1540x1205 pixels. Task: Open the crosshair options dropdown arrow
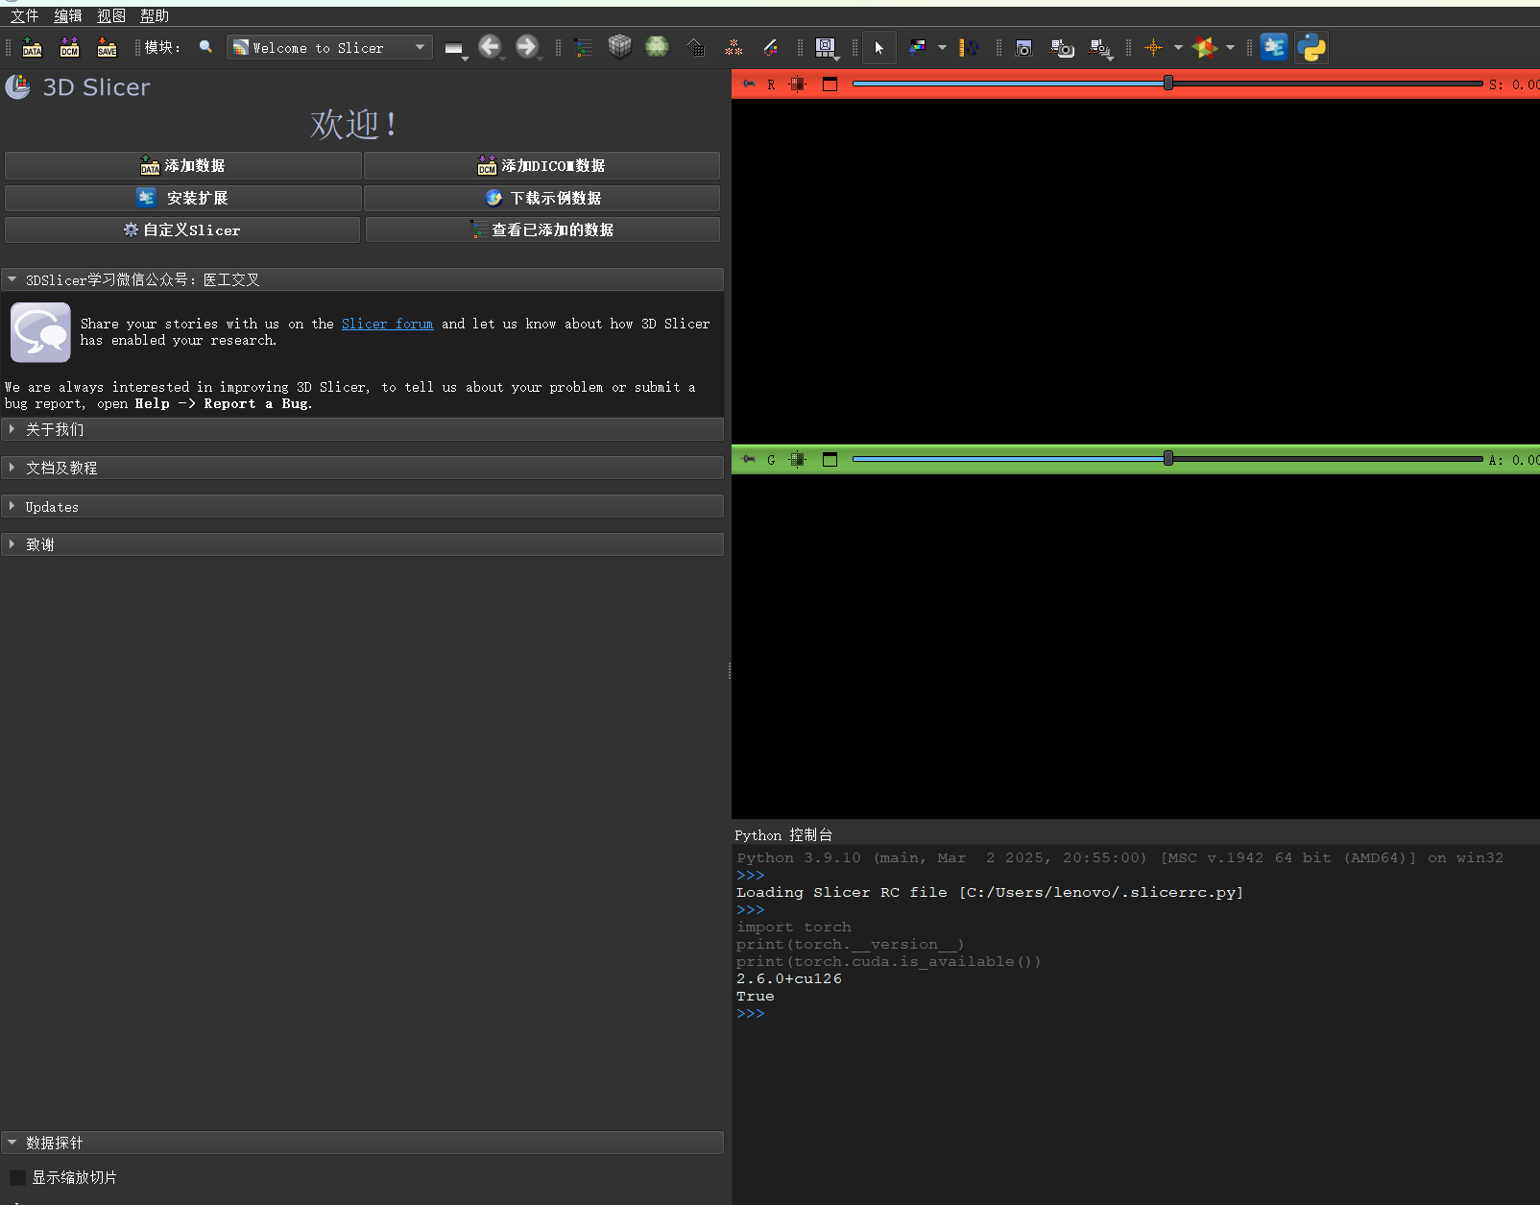(x=1178, y=47)
